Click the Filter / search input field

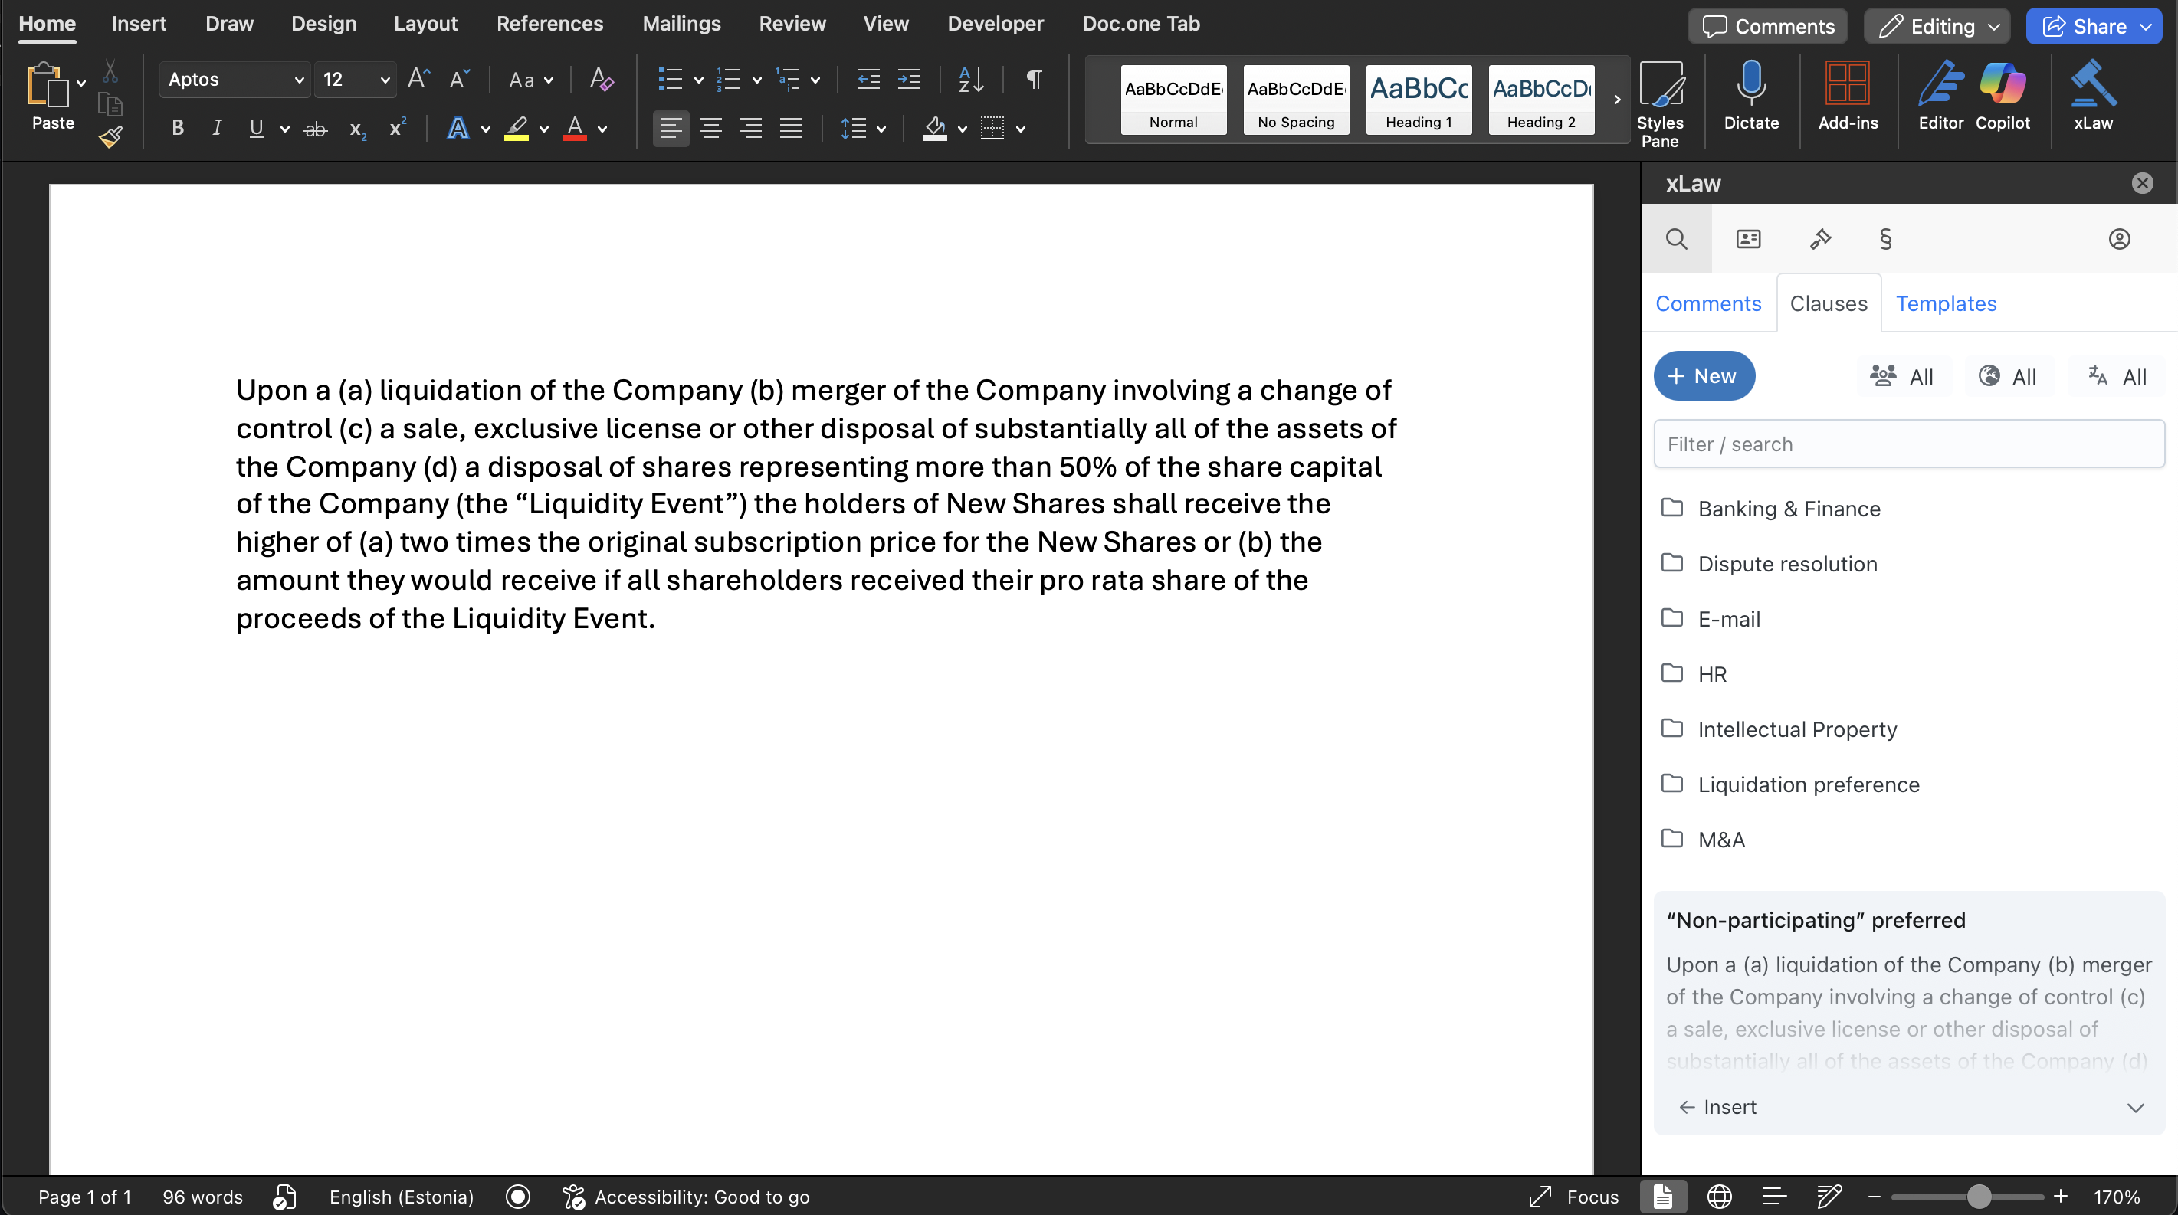coord(1908,444)
